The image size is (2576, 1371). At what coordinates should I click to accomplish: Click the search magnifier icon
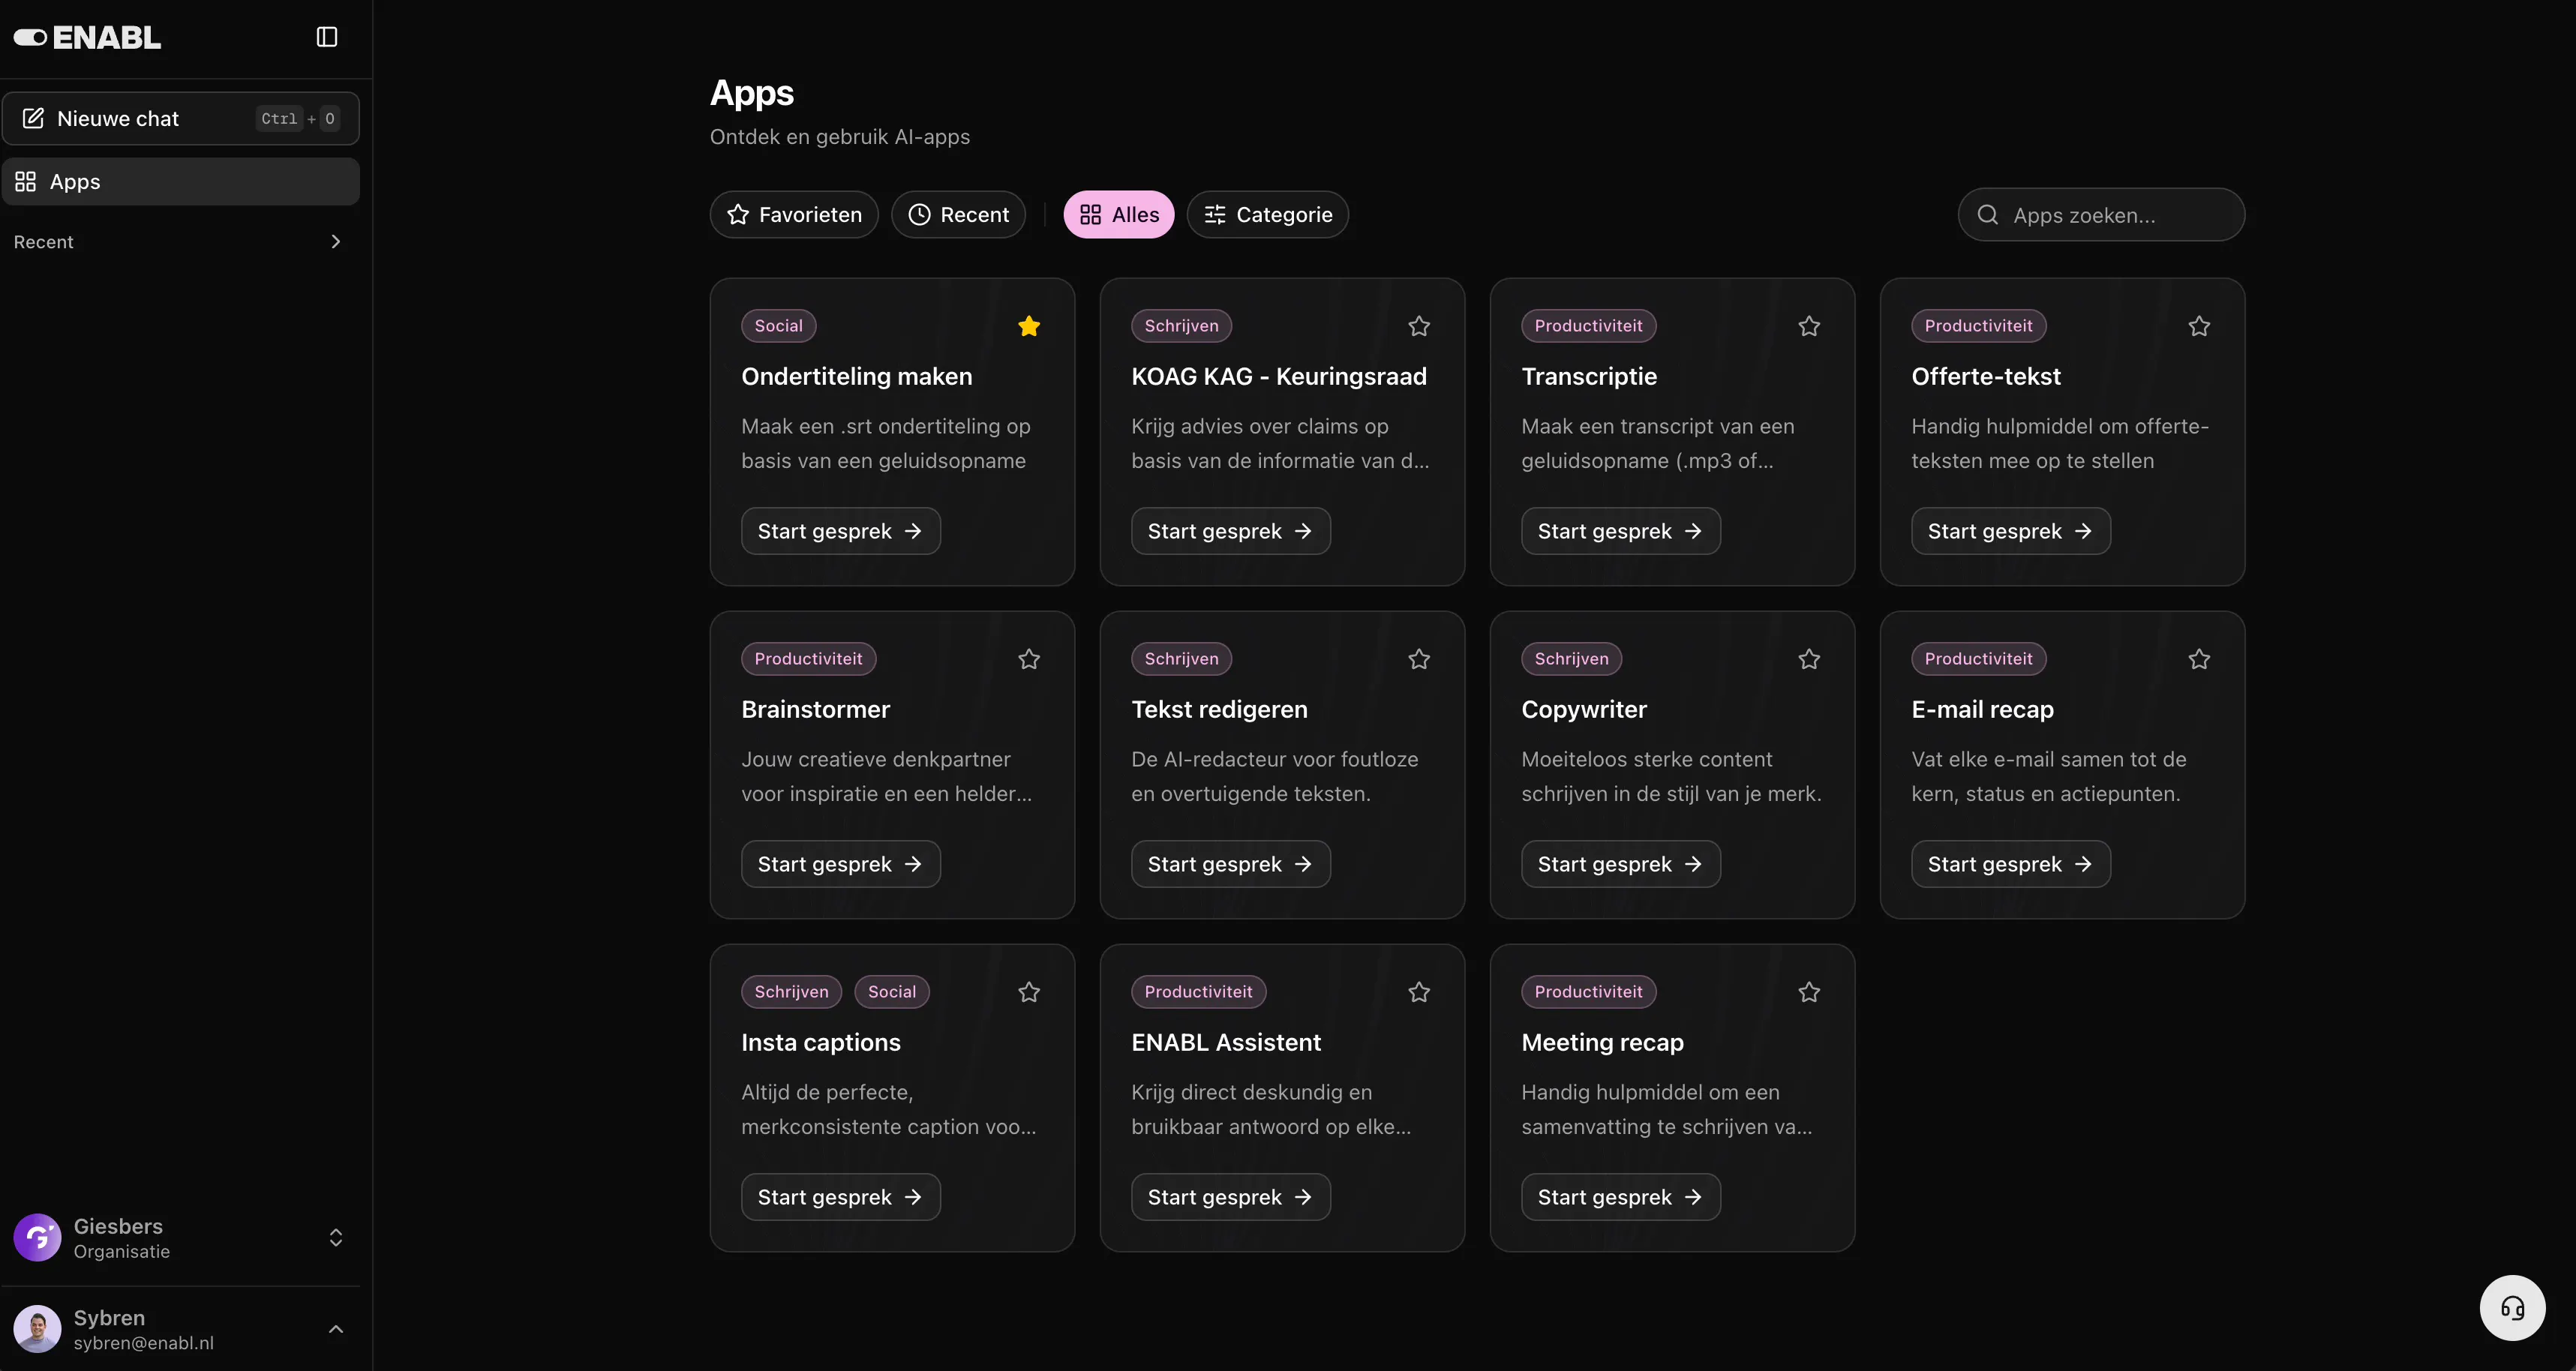pyautogui.click(x=1988, y=215)
